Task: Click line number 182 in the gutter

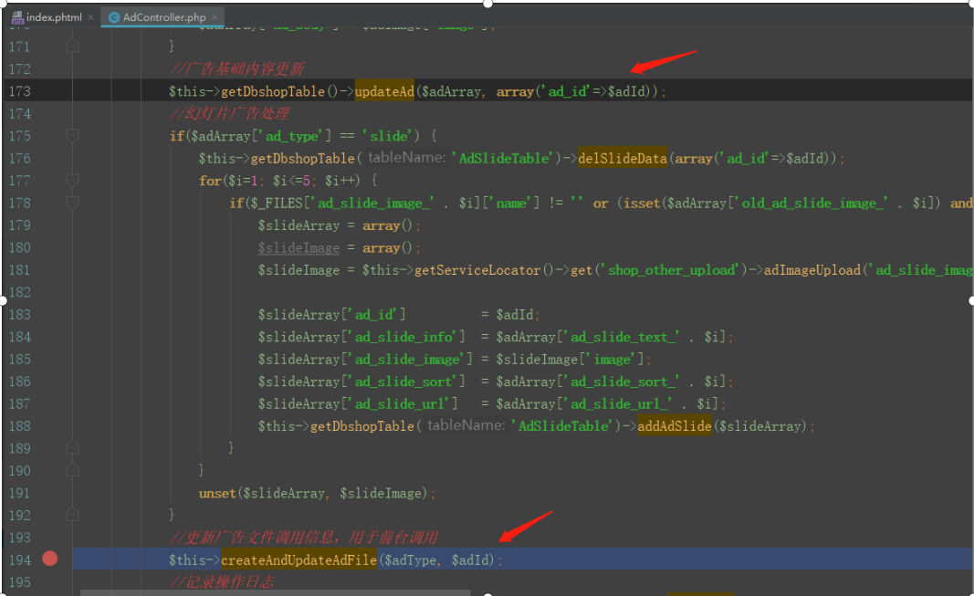Action: pyautogui.click(x=20, y=292)
